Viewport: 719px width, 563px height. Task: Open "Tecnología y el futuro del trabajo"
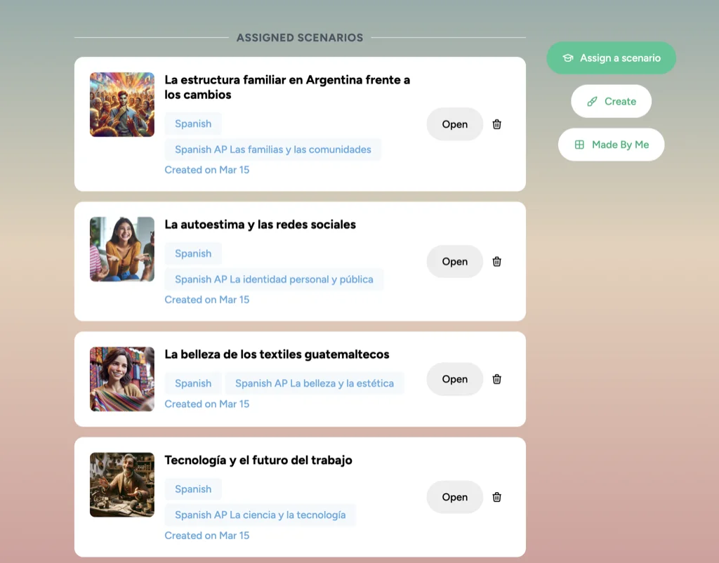[x=454, y=497]
